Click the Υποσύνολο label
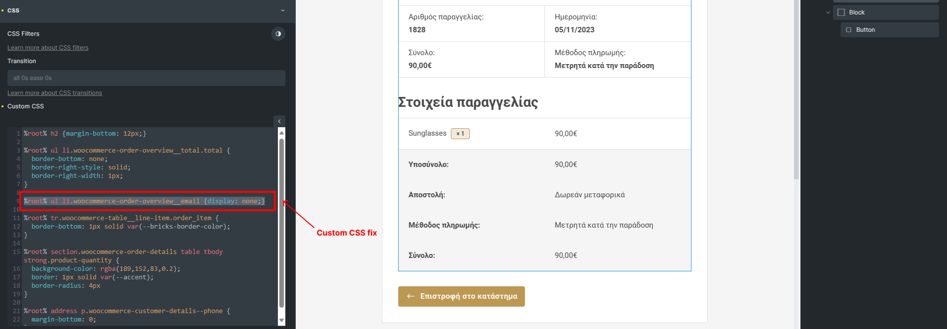This screenshot has width=947, height=329. [x=429, y=164]
